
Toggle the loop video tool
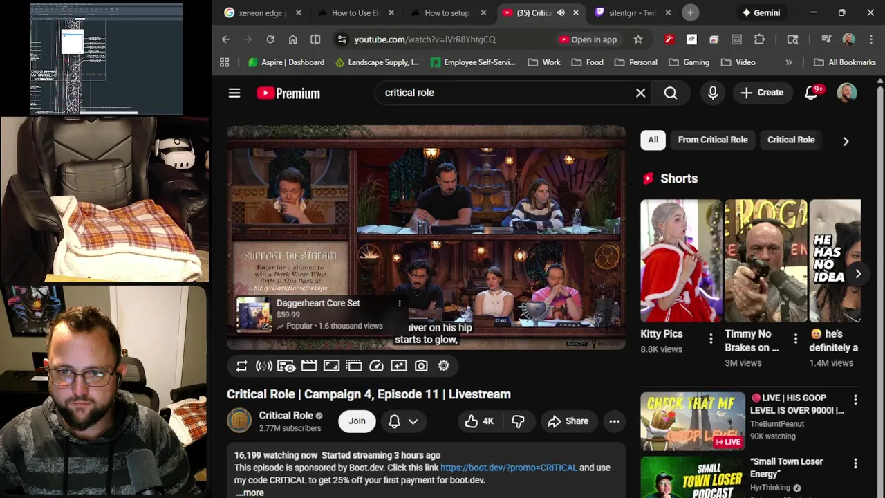[241, 366]
